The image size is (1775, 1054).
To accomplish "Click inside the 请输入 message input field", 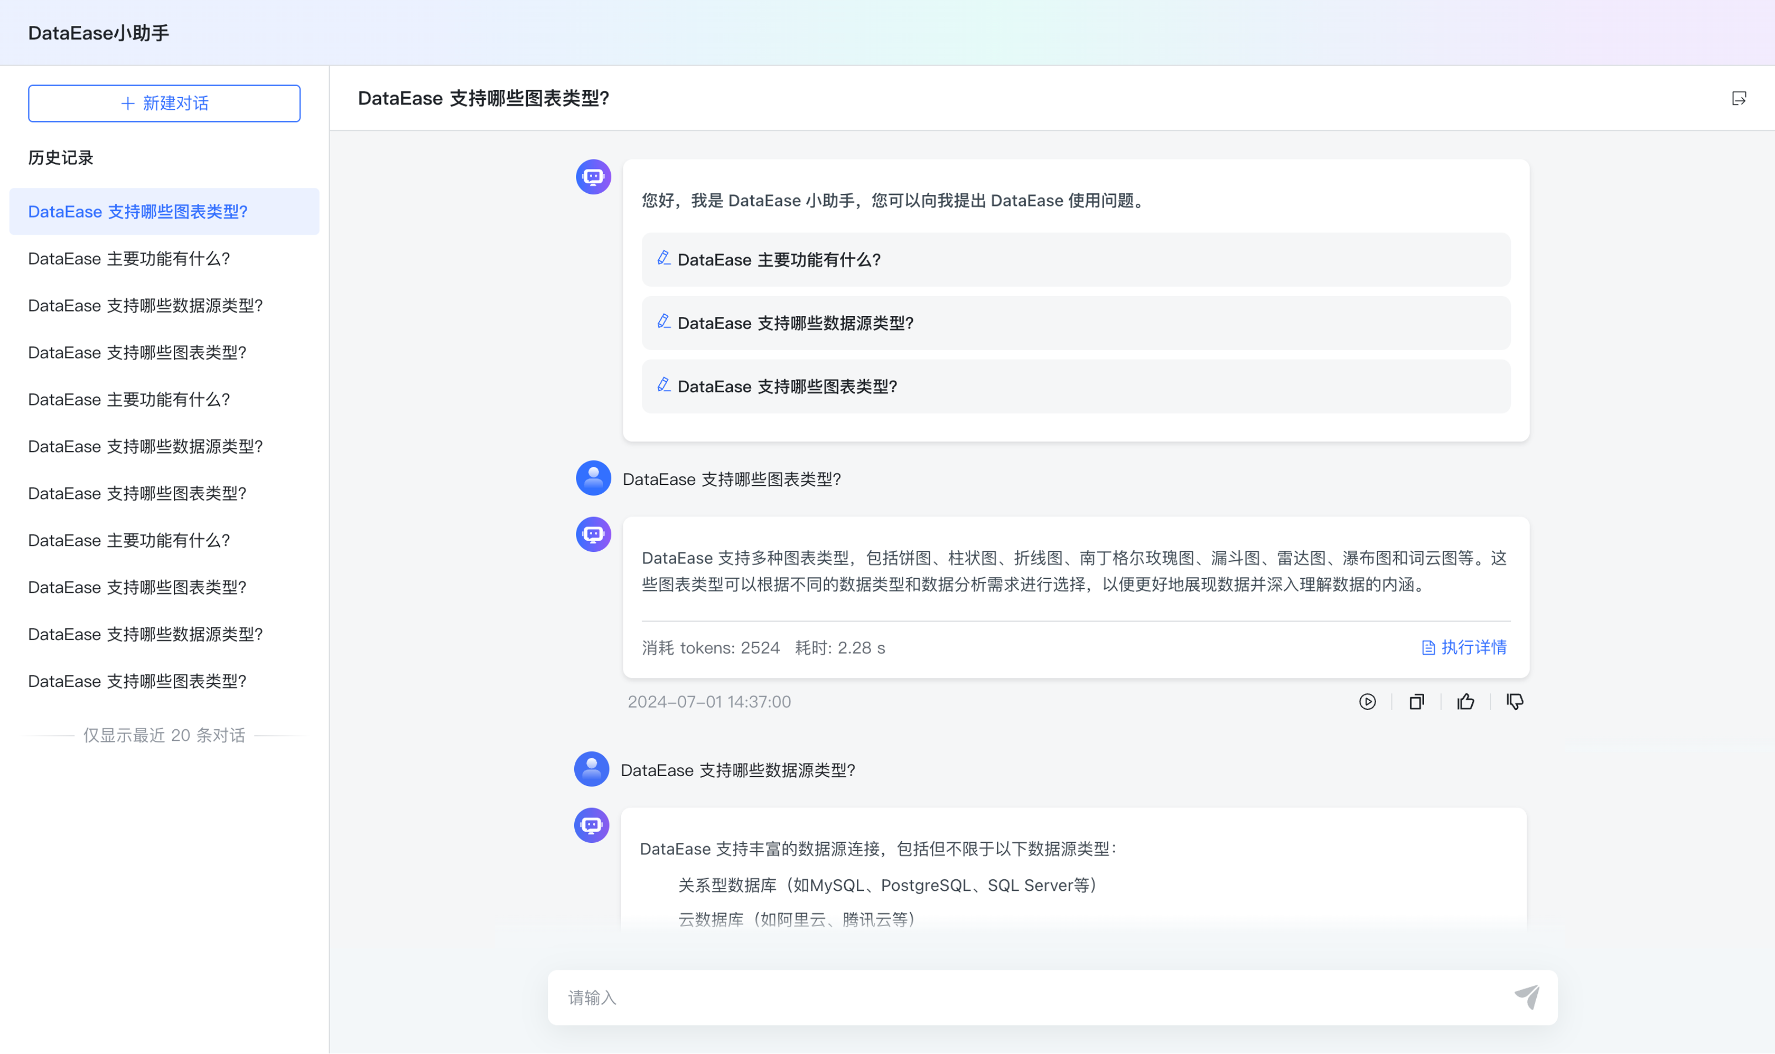I will [995, 997].
